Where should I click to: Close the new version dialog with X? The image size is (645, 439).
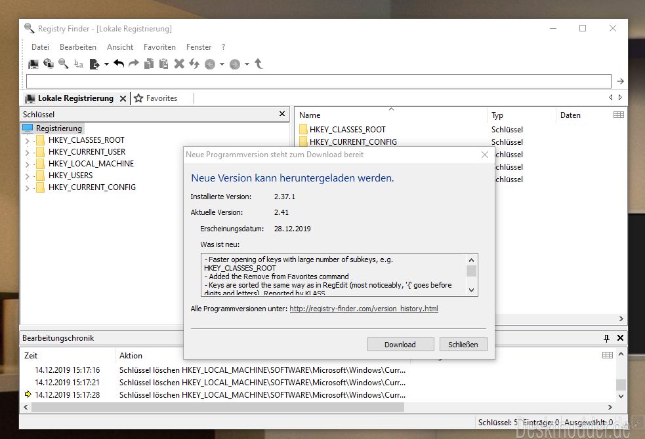pyautogui.click(x=485, y=155)
